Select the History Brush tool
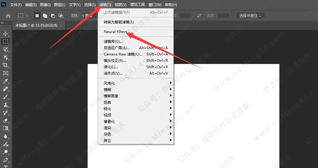Screen dimensions: 318x168 point(5,113)
